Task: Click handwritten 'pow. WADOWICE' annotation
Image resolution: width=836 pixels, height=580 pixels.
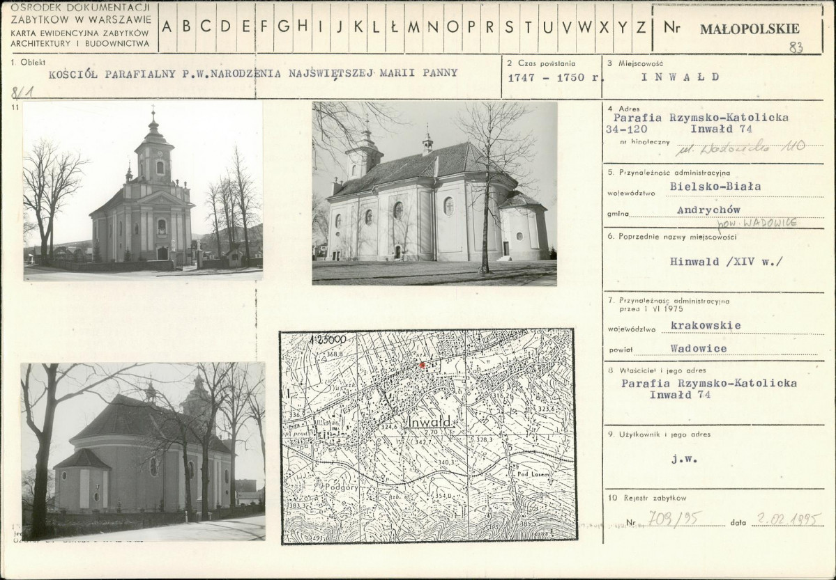Action: pos(757,223)
